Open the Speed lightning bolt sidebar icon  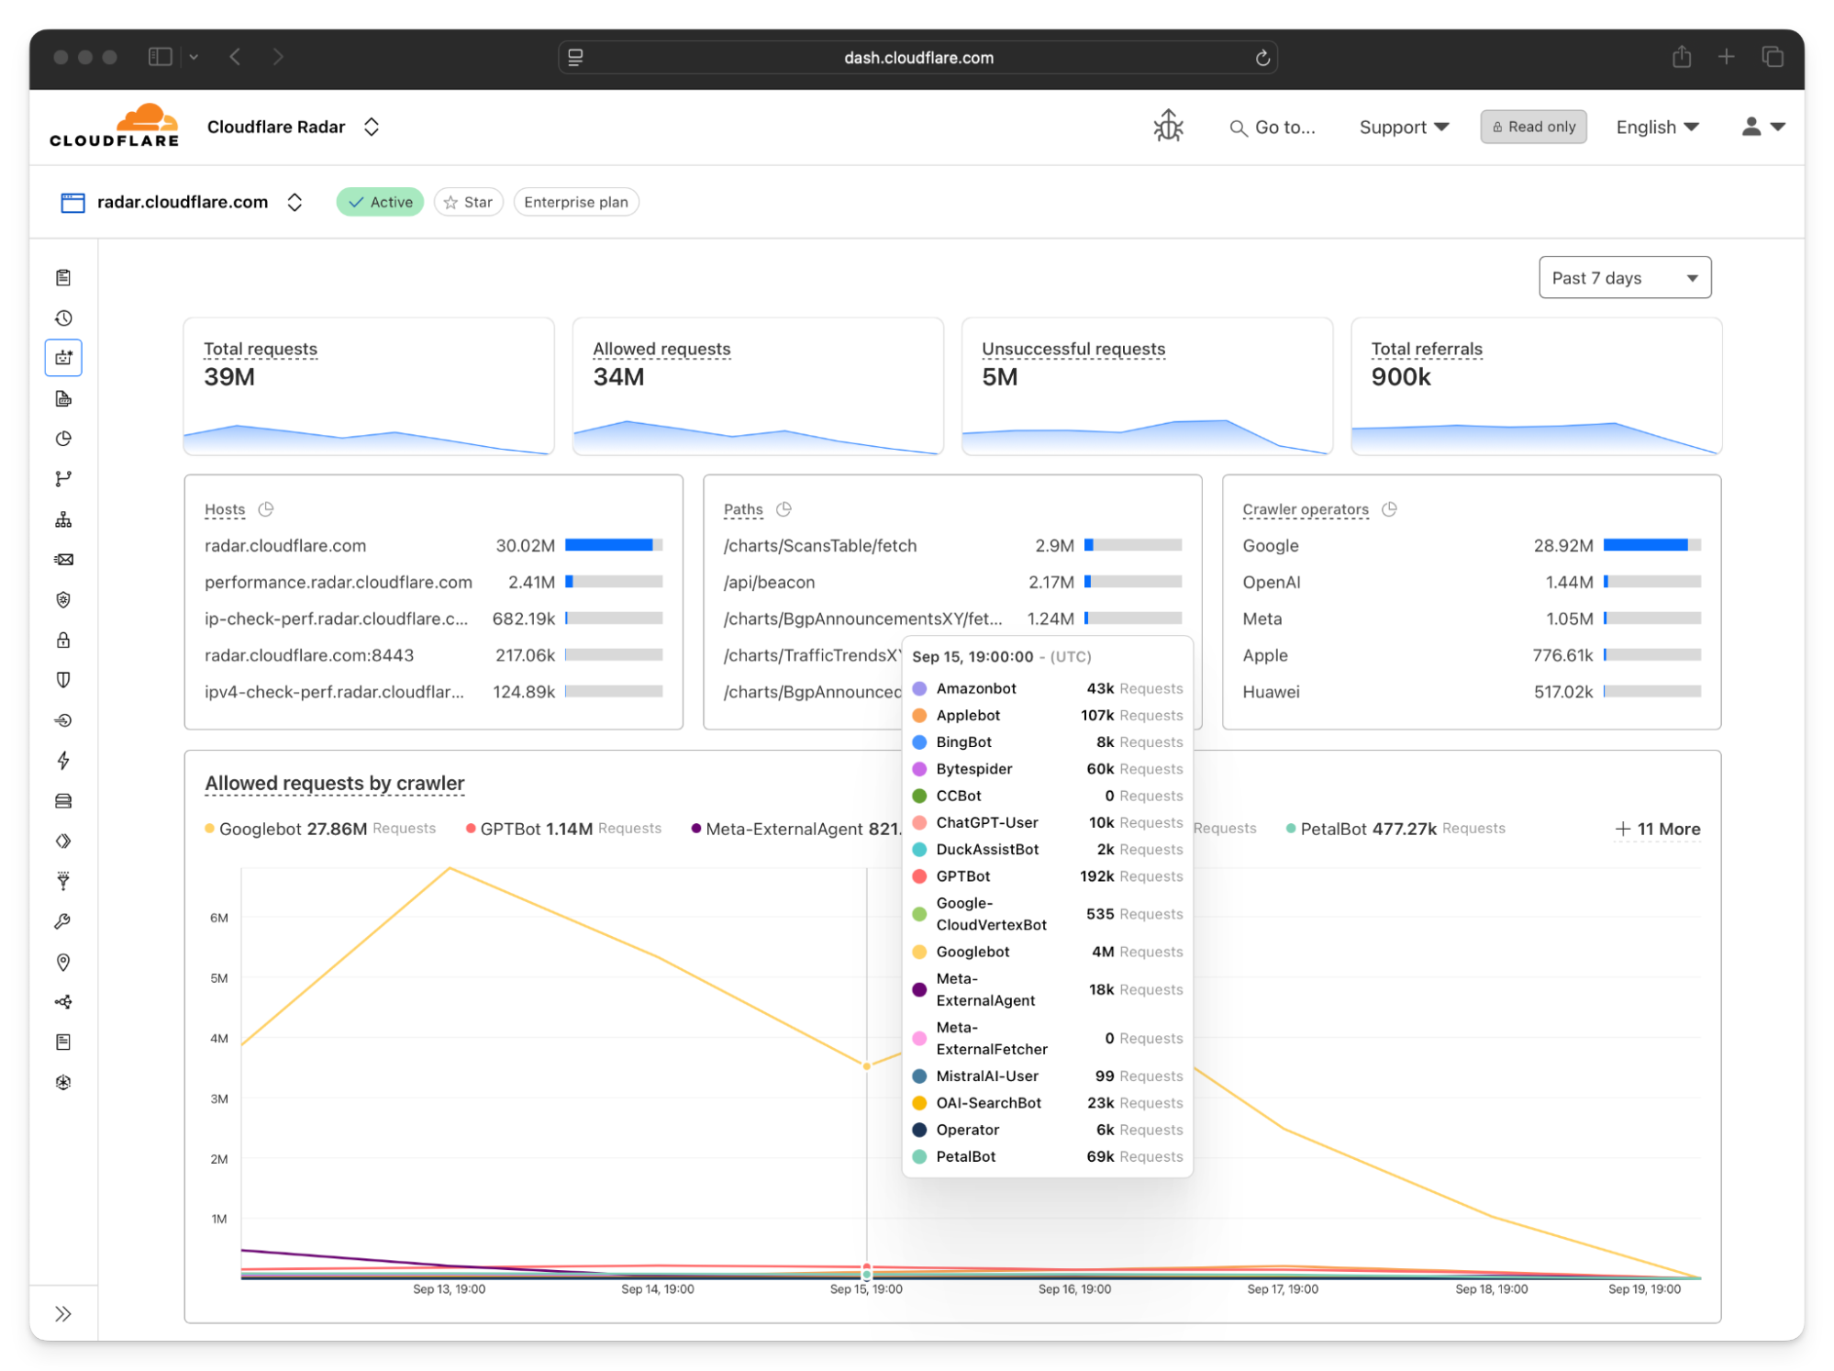pyautogui.click(x=63, y=760)
